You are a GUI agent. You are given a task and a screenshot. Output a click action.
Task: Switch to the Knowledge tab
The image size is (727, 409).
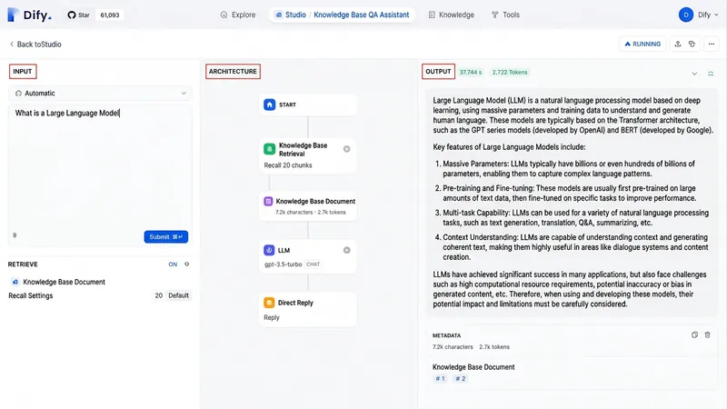point(451,15)
